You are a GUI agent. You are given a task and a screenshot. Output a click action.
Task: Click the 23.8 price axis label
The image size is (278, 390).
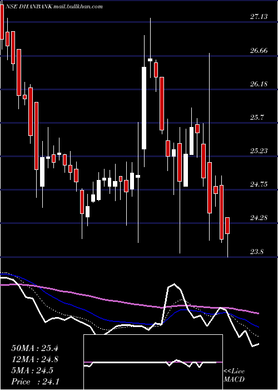point(257,251)
